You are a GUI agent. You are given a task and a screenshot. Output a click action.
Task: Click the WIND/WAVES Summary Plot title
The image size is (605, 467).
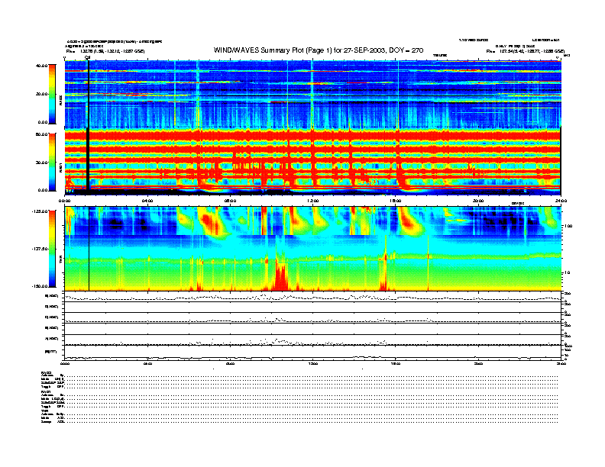[319, 50]
